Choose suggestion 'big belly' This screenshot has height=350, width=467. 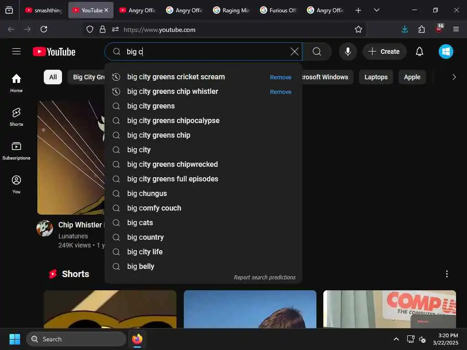[203, 266]
